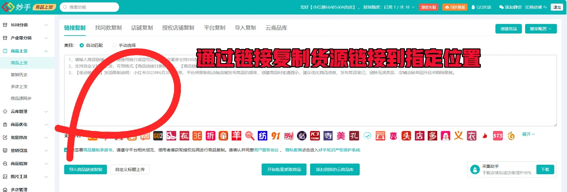Image resolution: width=567 pixels, height=192 pixels.
Task: Switch to the 导入复制 tab
Action: (245, 28)
